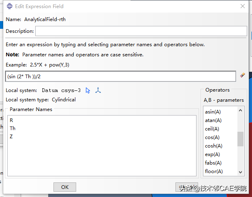252x197 pixels.
Task: Pick a local system with the arrow icon
Action: coord(88,90)
